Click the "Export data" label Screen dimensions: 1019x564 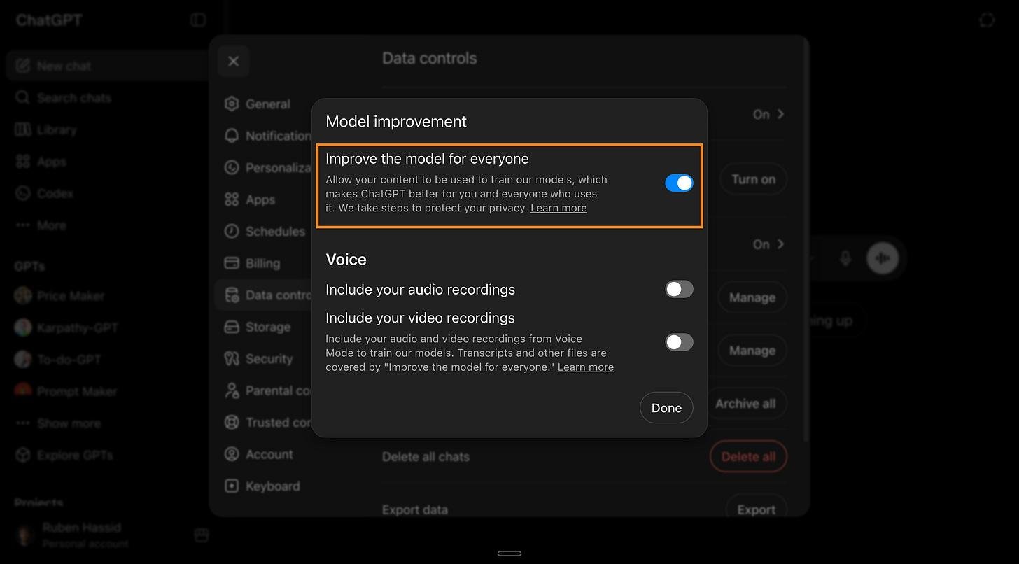[415, 509]
